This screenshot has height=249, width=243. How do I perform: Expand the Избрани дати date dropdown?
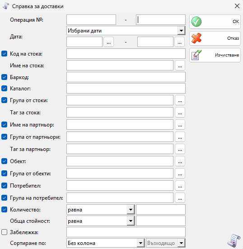pos(181,30)
